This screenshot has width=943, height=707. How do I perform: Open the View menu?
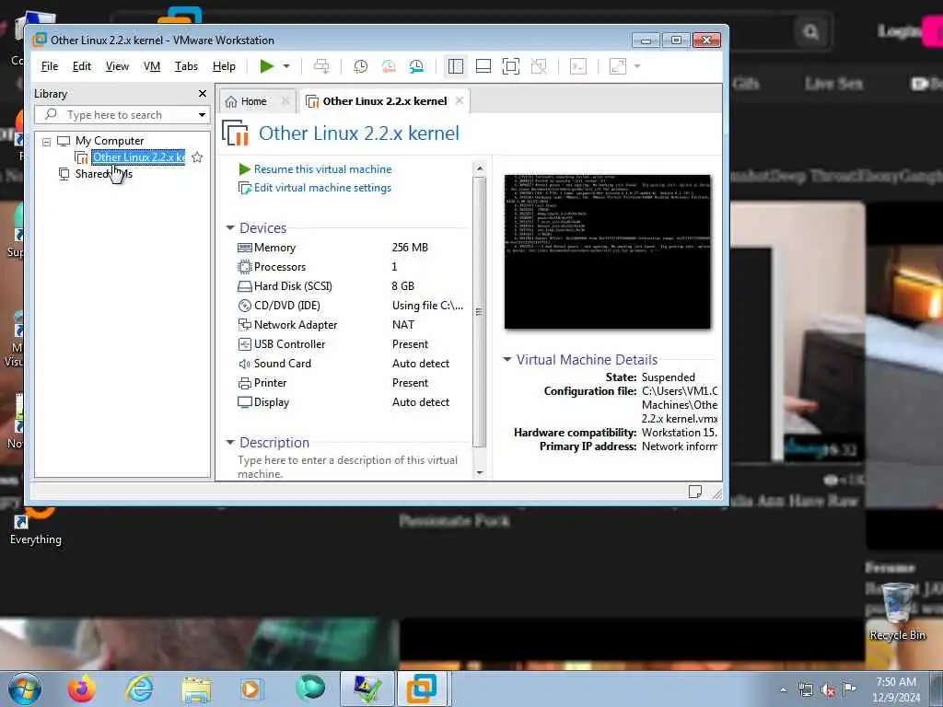coord(117,66)
